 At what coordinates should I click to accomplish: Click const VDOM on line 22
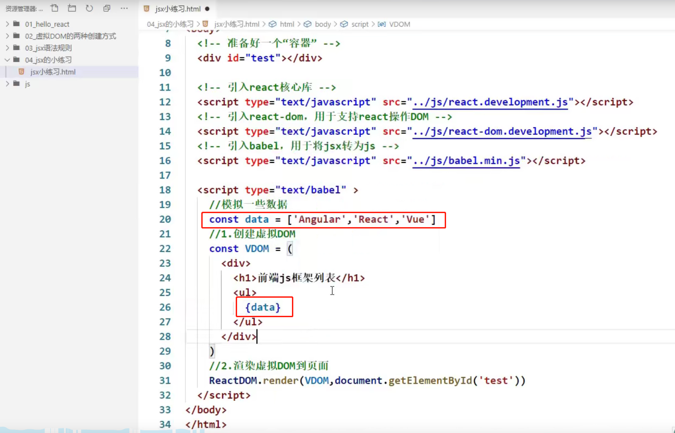239,249
